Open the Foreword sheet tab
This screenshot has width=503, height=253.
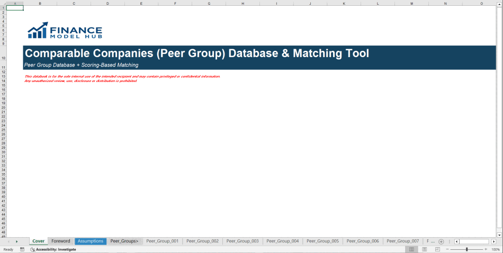(x=60, y=241)
